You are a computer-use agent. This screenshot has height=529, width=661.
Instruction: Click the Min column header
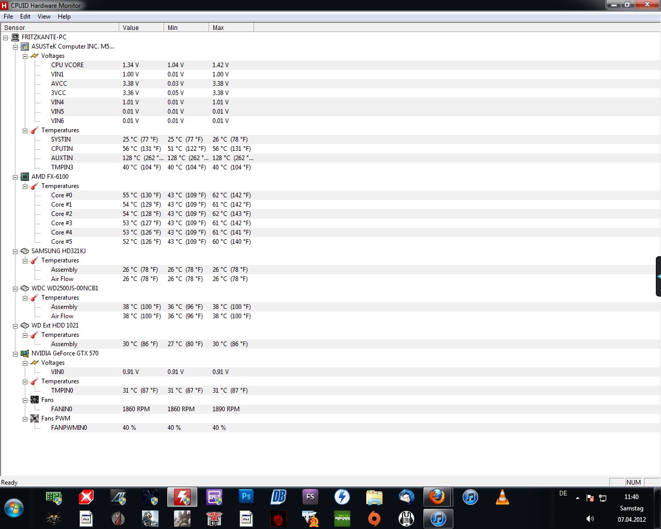coord(186,27)
